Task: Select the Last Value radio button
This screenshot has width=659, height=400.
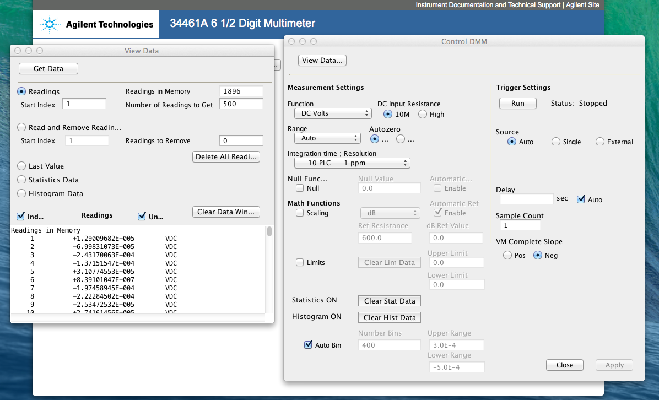Action: pyautogui.click(x=21, y=166)
